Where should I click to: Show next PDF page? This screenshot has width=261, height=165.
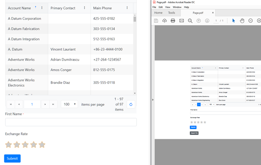[x=207, y=21]
